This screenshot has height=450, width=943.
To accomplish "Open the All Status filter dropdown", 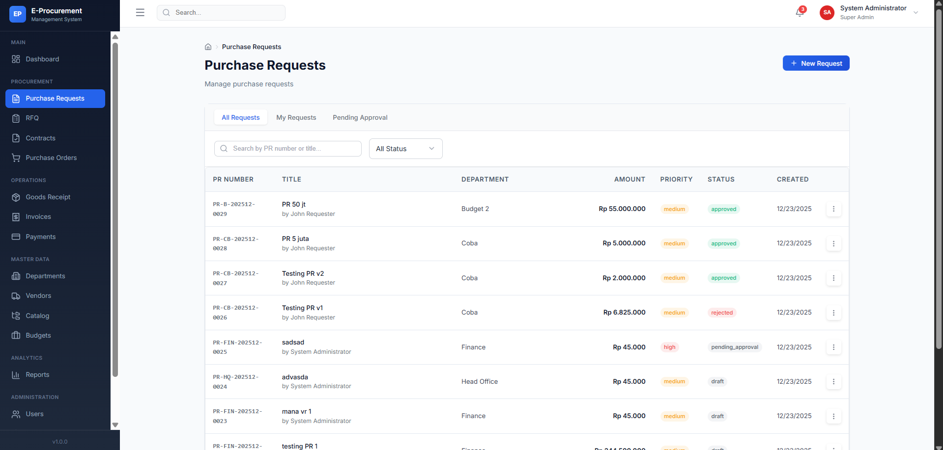I will [x=405, y=148].
